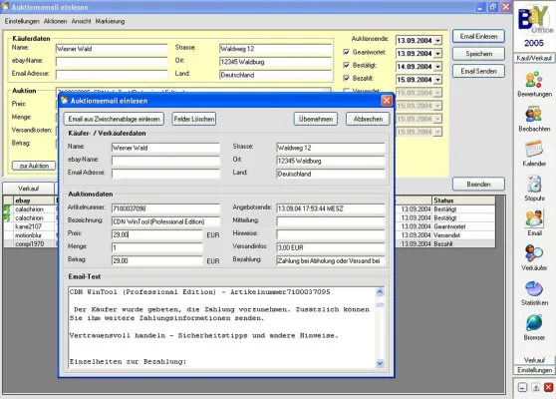Click the Status column header
556x399 pixels.
pyautogui.click(x=463, y=200)
